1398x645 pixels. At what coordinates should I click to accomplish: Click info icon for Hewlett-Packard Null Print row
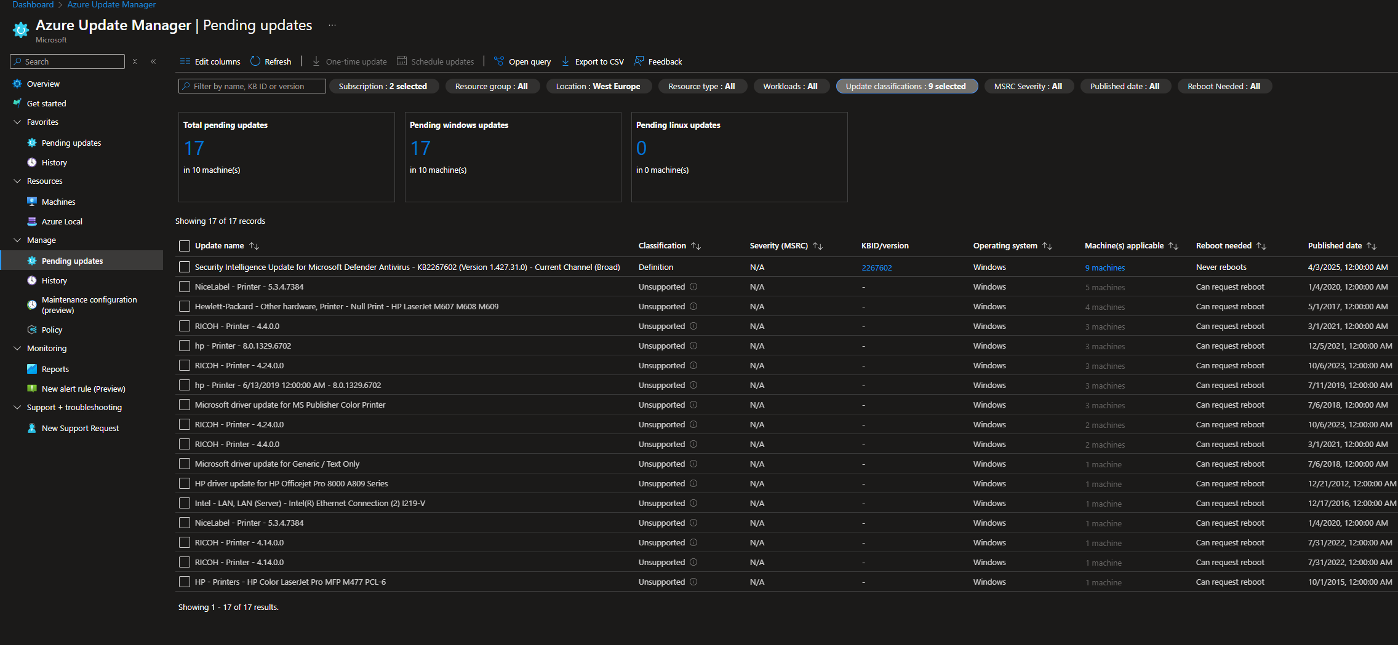coord(693,306)
